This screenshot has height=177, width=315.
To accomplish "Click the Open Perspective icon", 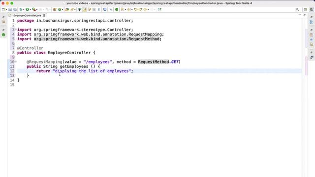I will pyautogui.click(x=305, y=9).
